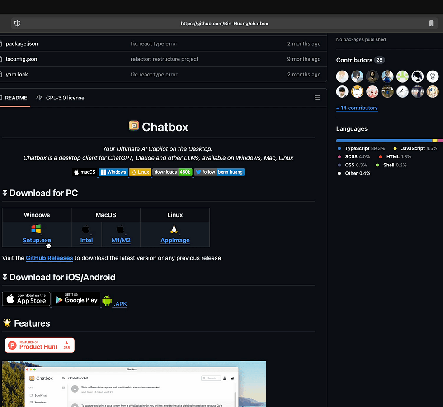Image resolution: width=443 pixels, height=407 pixels.
Task: Open the README outline list icon
Action: [317, 98]
